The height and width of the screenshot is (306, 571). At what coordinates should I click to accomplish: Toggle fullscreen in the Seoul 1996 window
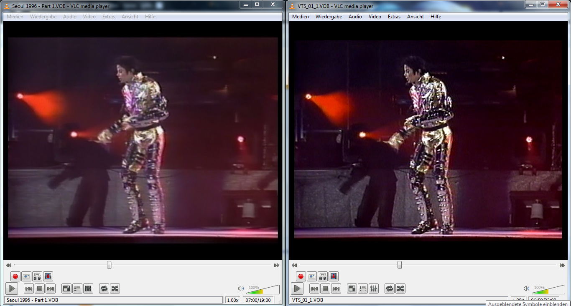pos(66,288)
